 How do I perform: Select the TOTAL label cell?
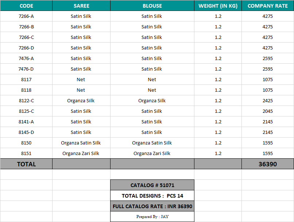click(x=26, y=164)
